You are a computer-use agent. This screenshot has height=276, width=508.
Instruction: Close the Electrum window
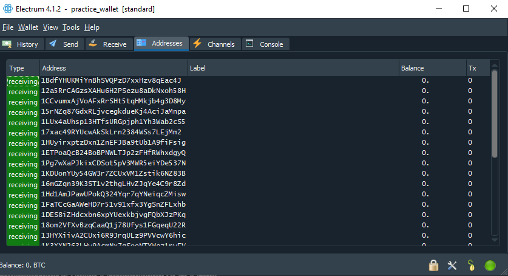point(494,9)
